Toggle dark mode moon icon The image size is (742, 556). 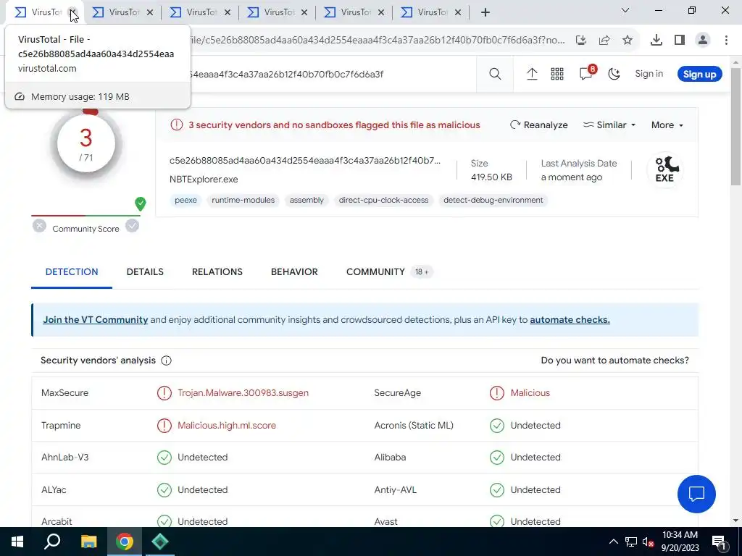(x=614, y=74)
